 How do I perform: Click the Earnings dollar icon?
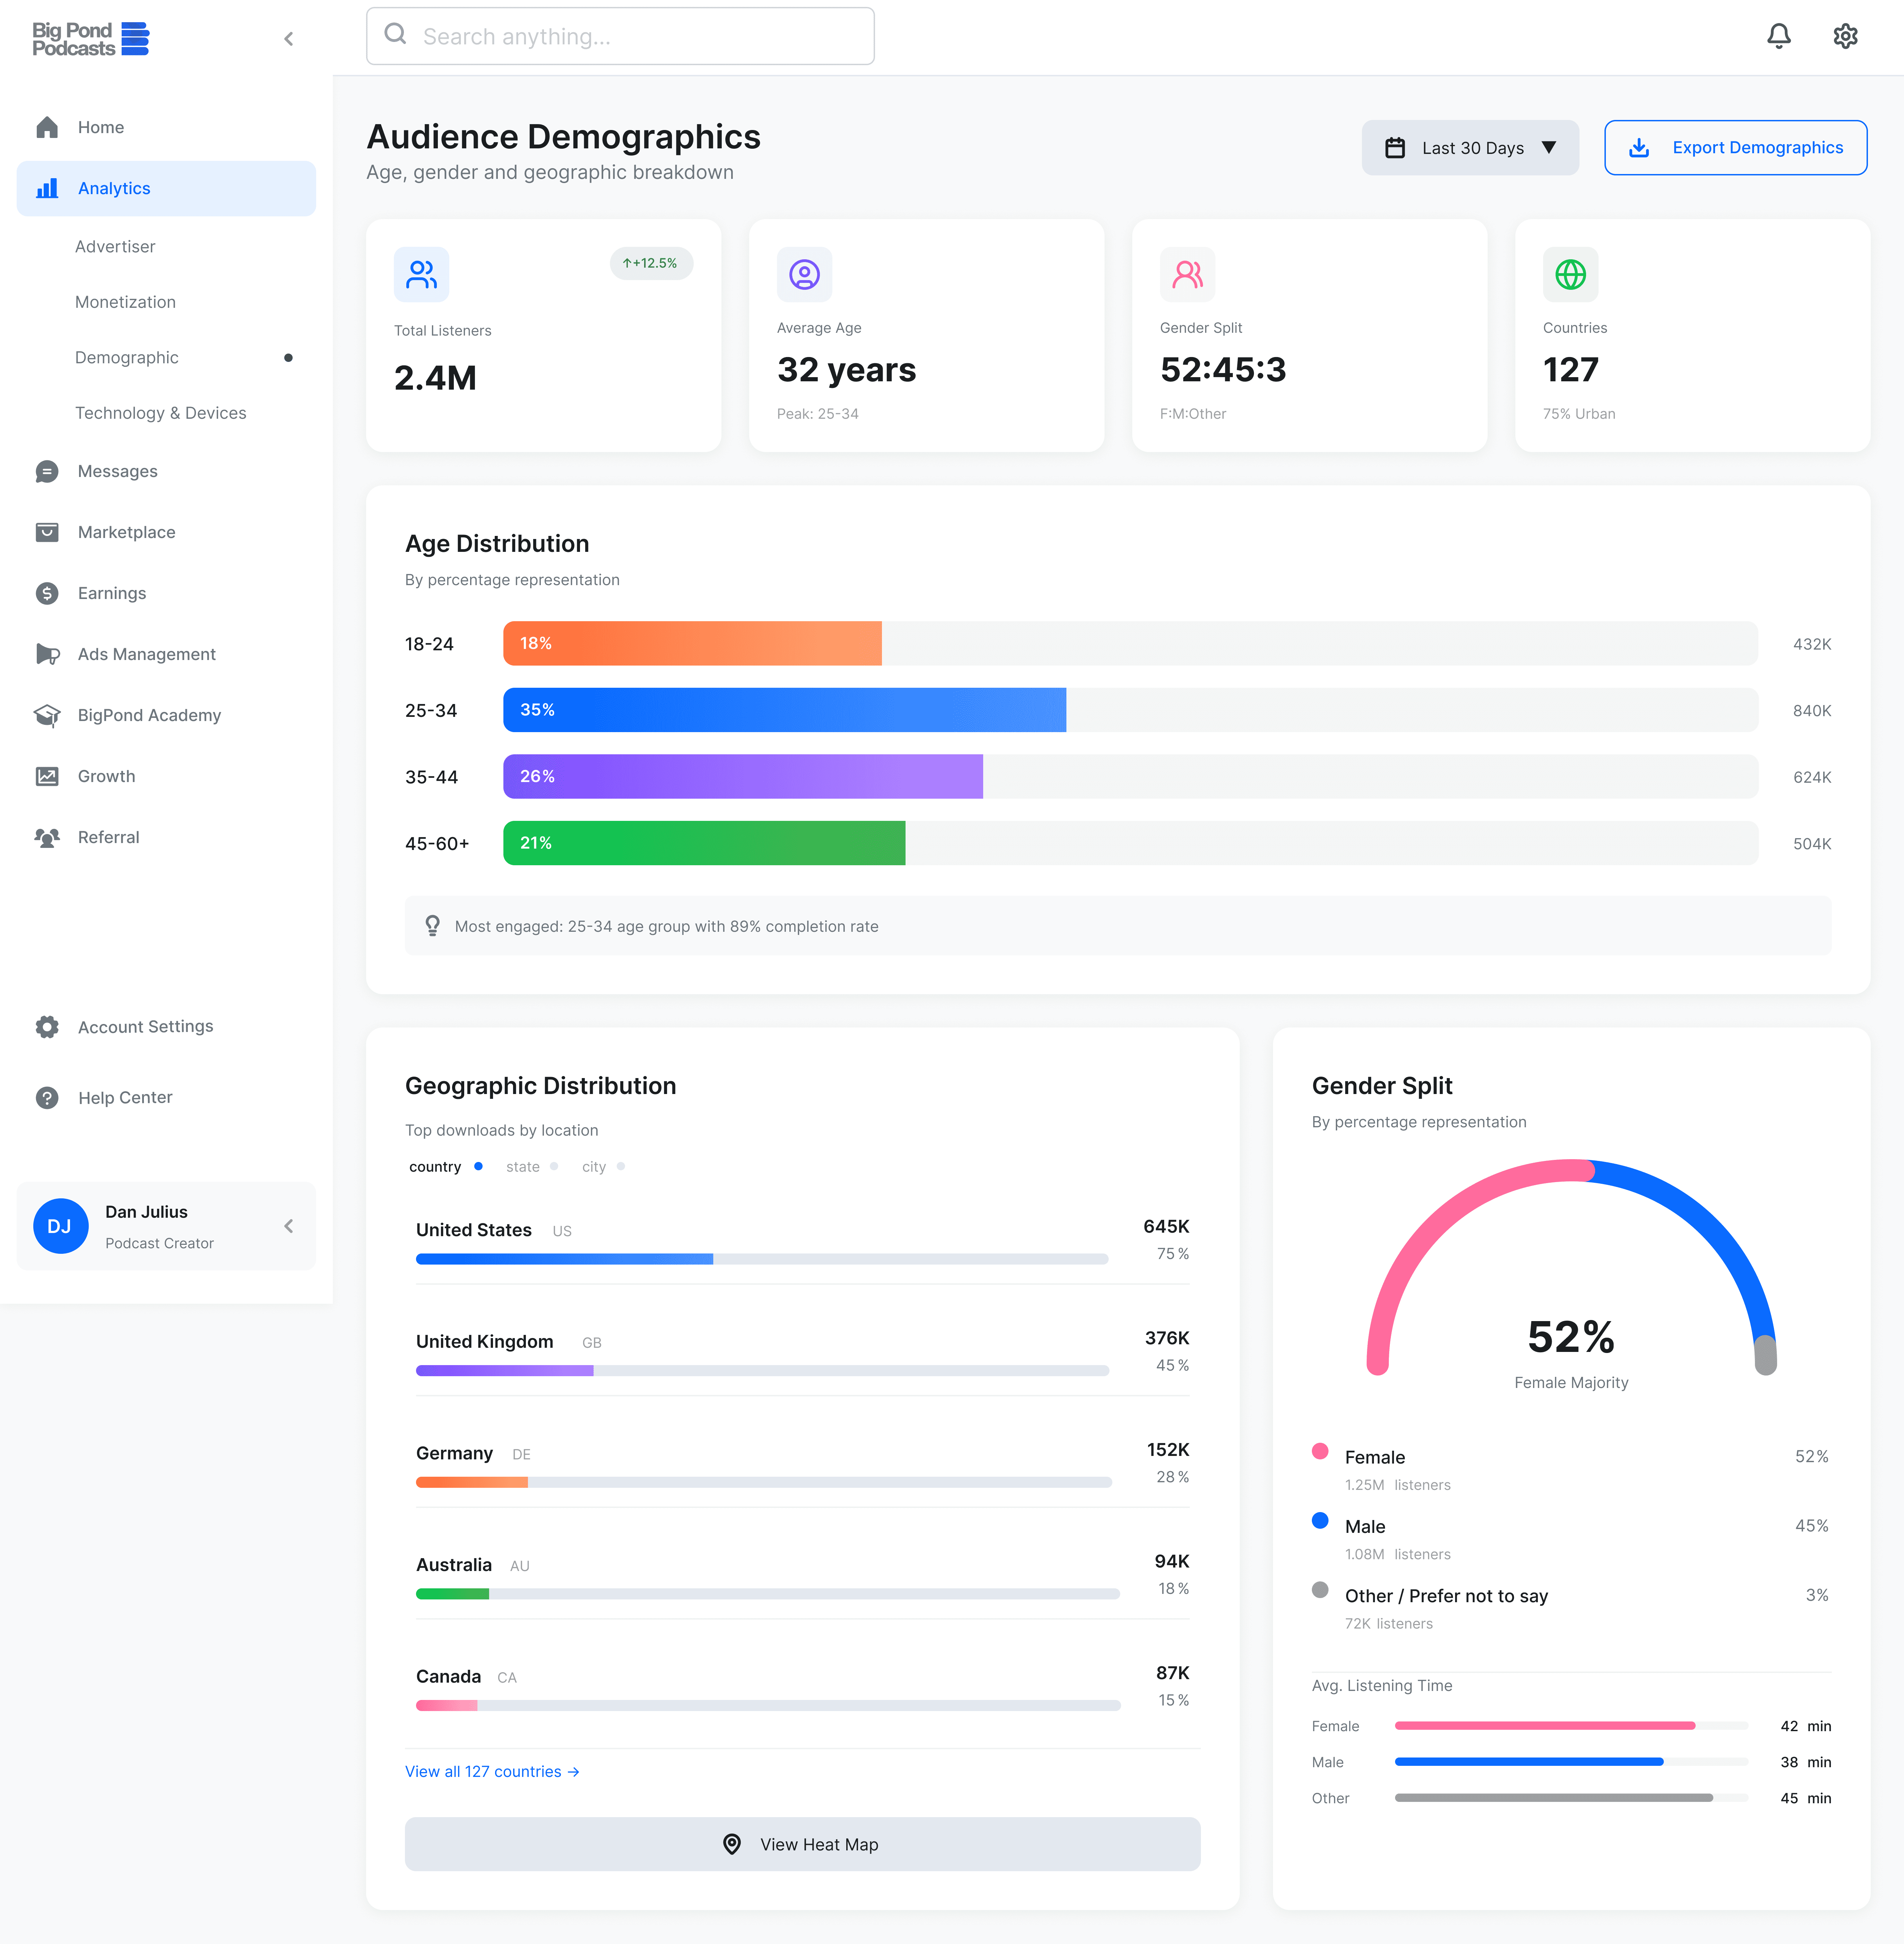coord(47,593)
